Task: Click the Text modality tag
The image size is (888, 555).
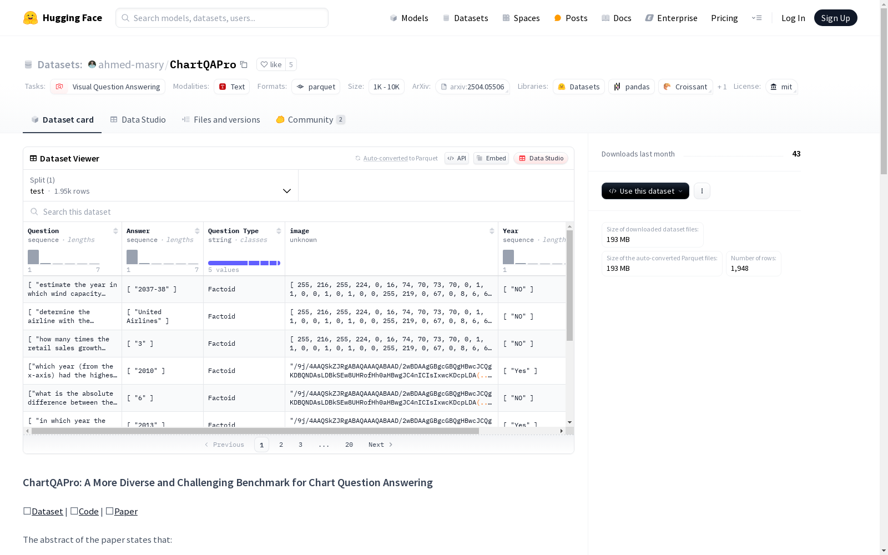Action: (x=231, y=87)
